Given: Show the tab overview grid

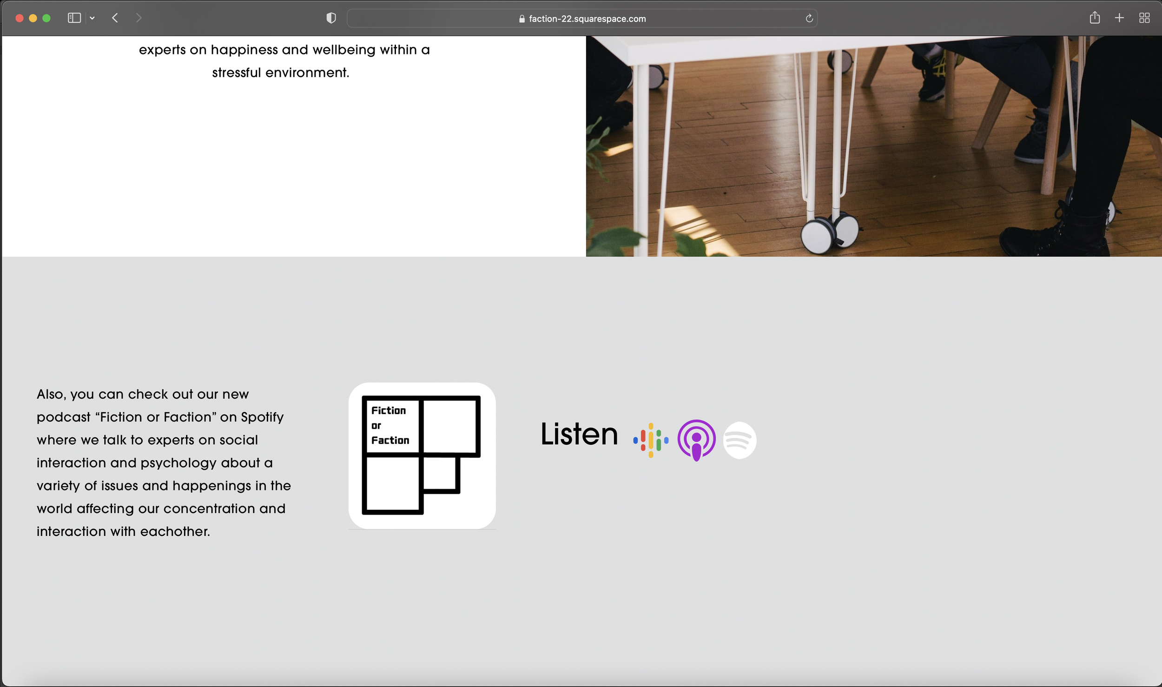Looking at the screenshot, I should (1144, 18).
